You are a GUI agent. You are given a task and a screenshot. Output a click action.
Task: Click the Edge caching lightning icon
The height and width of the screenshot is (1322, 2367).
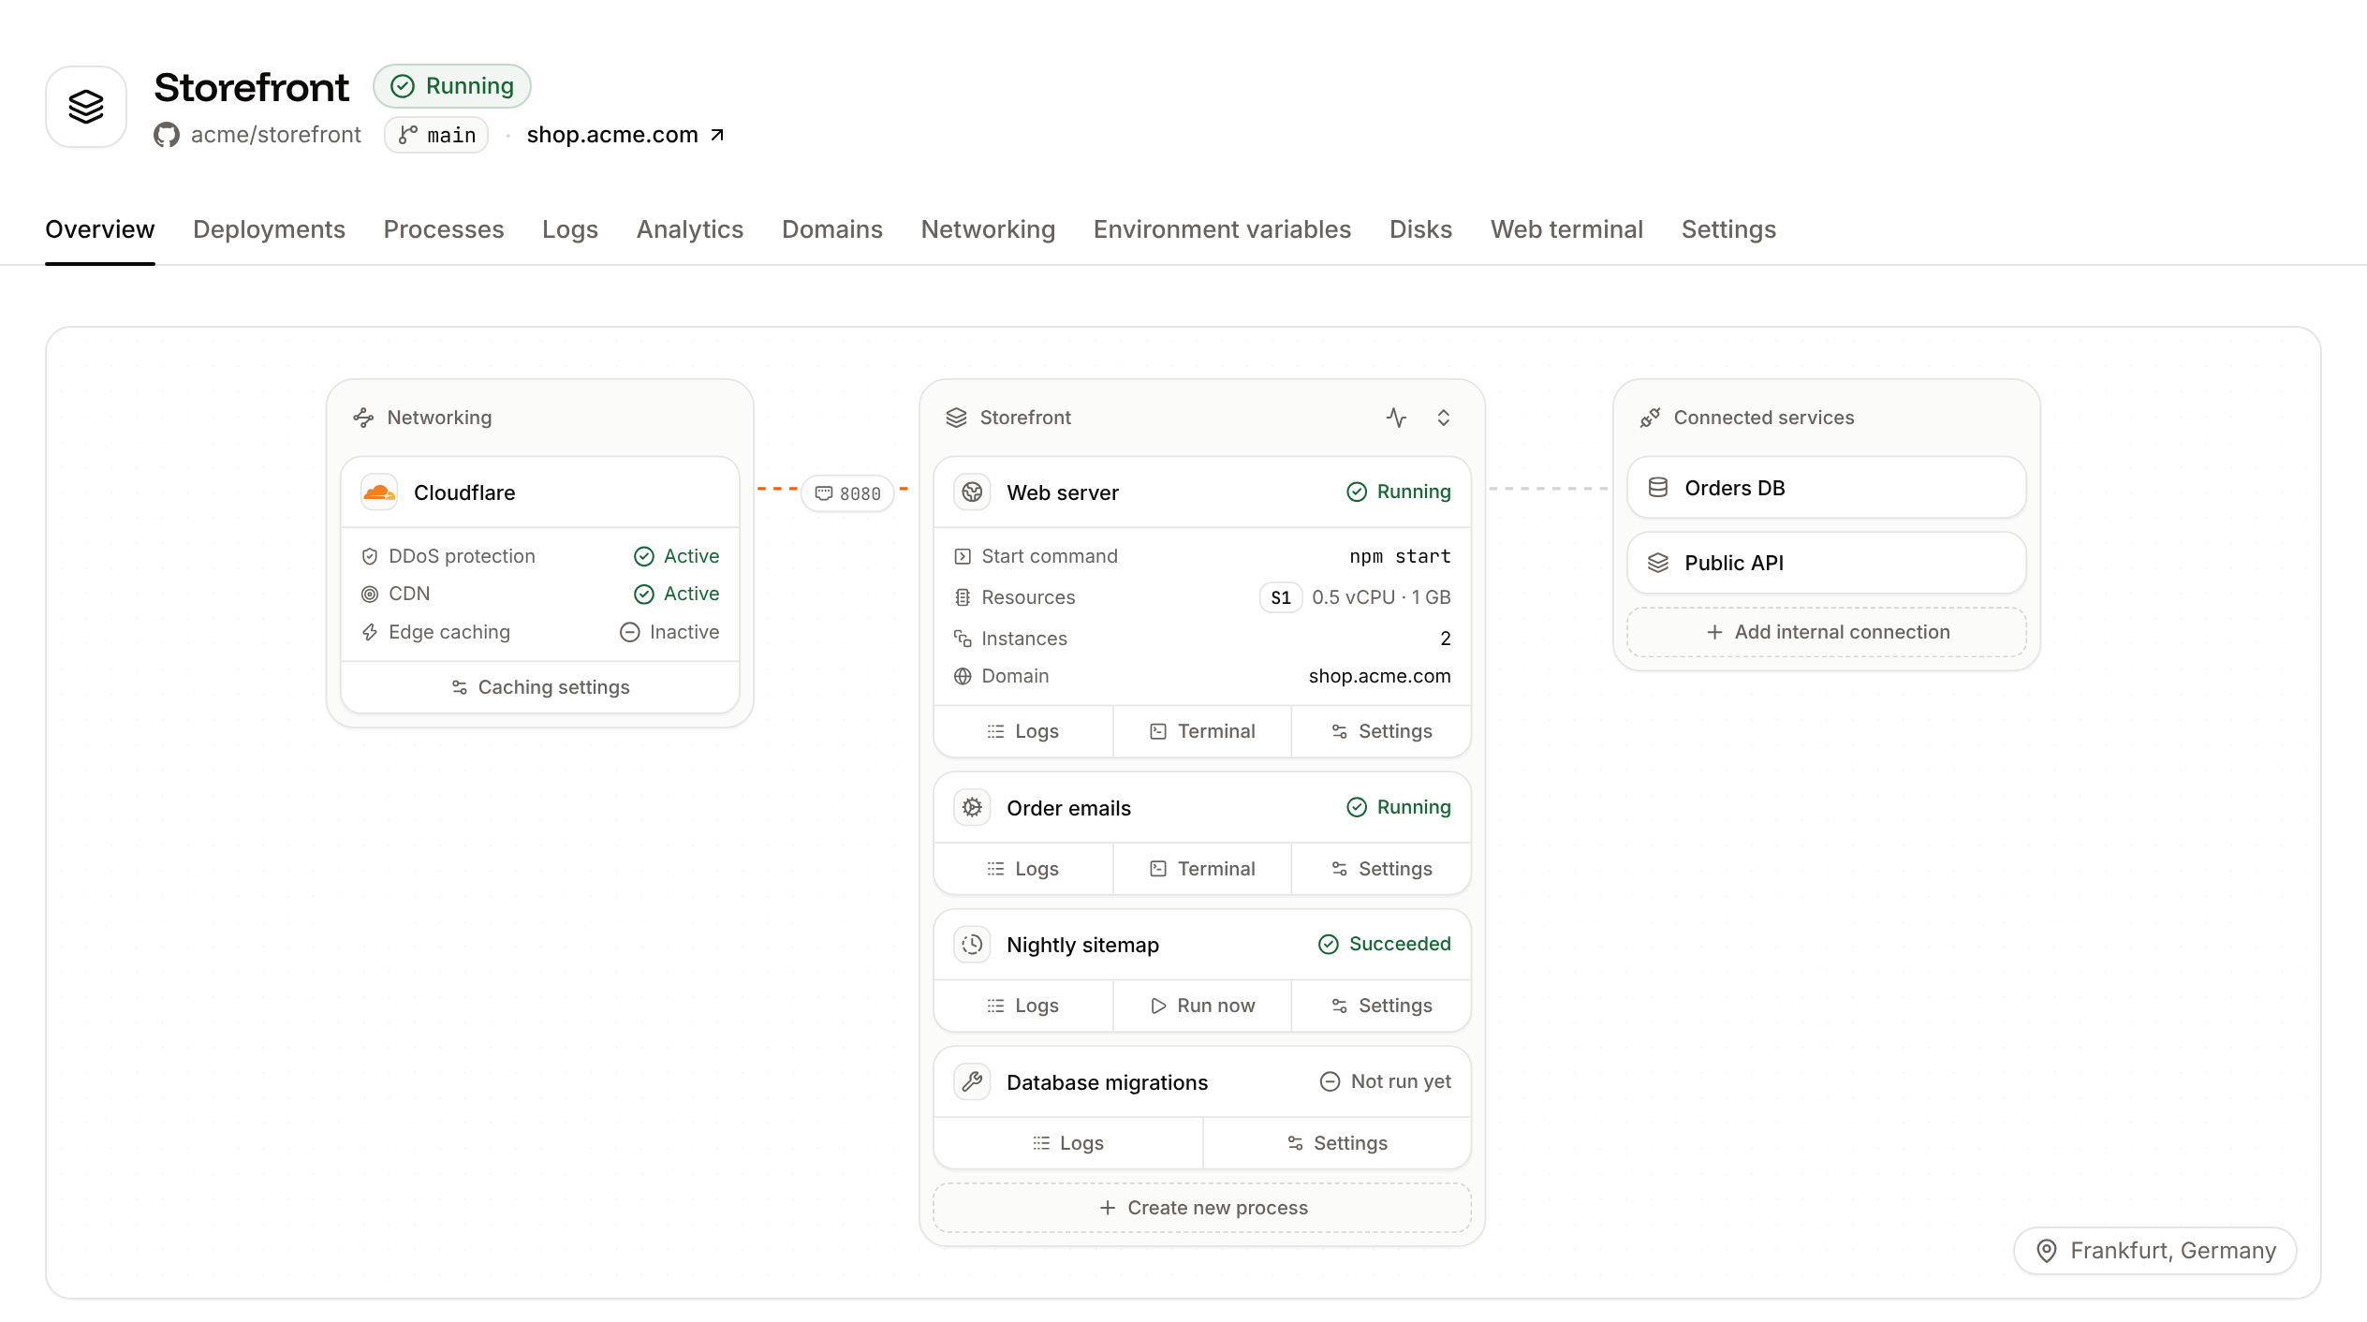pyautogui.click(x=370, y=632)
